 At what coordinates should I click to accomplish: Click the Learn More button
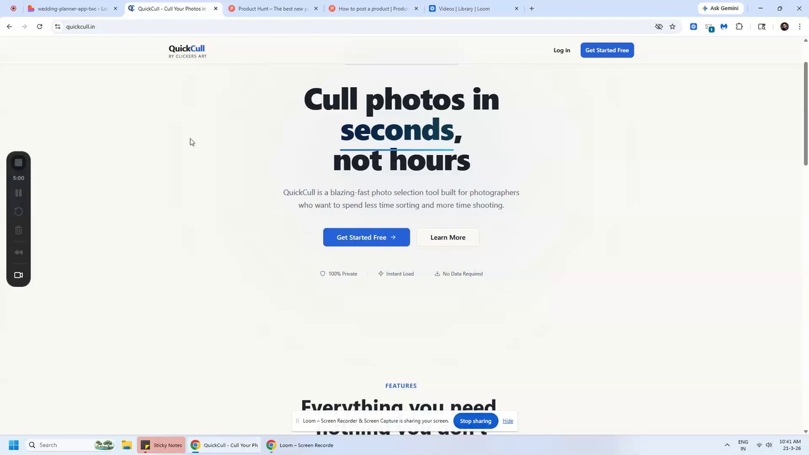(x=448, y=238)
